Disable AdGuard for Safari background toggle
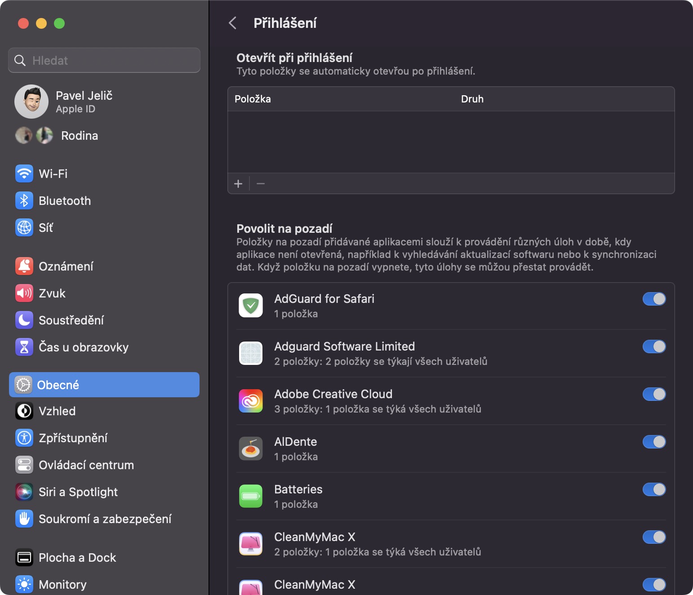 click(x=654, y=299)
